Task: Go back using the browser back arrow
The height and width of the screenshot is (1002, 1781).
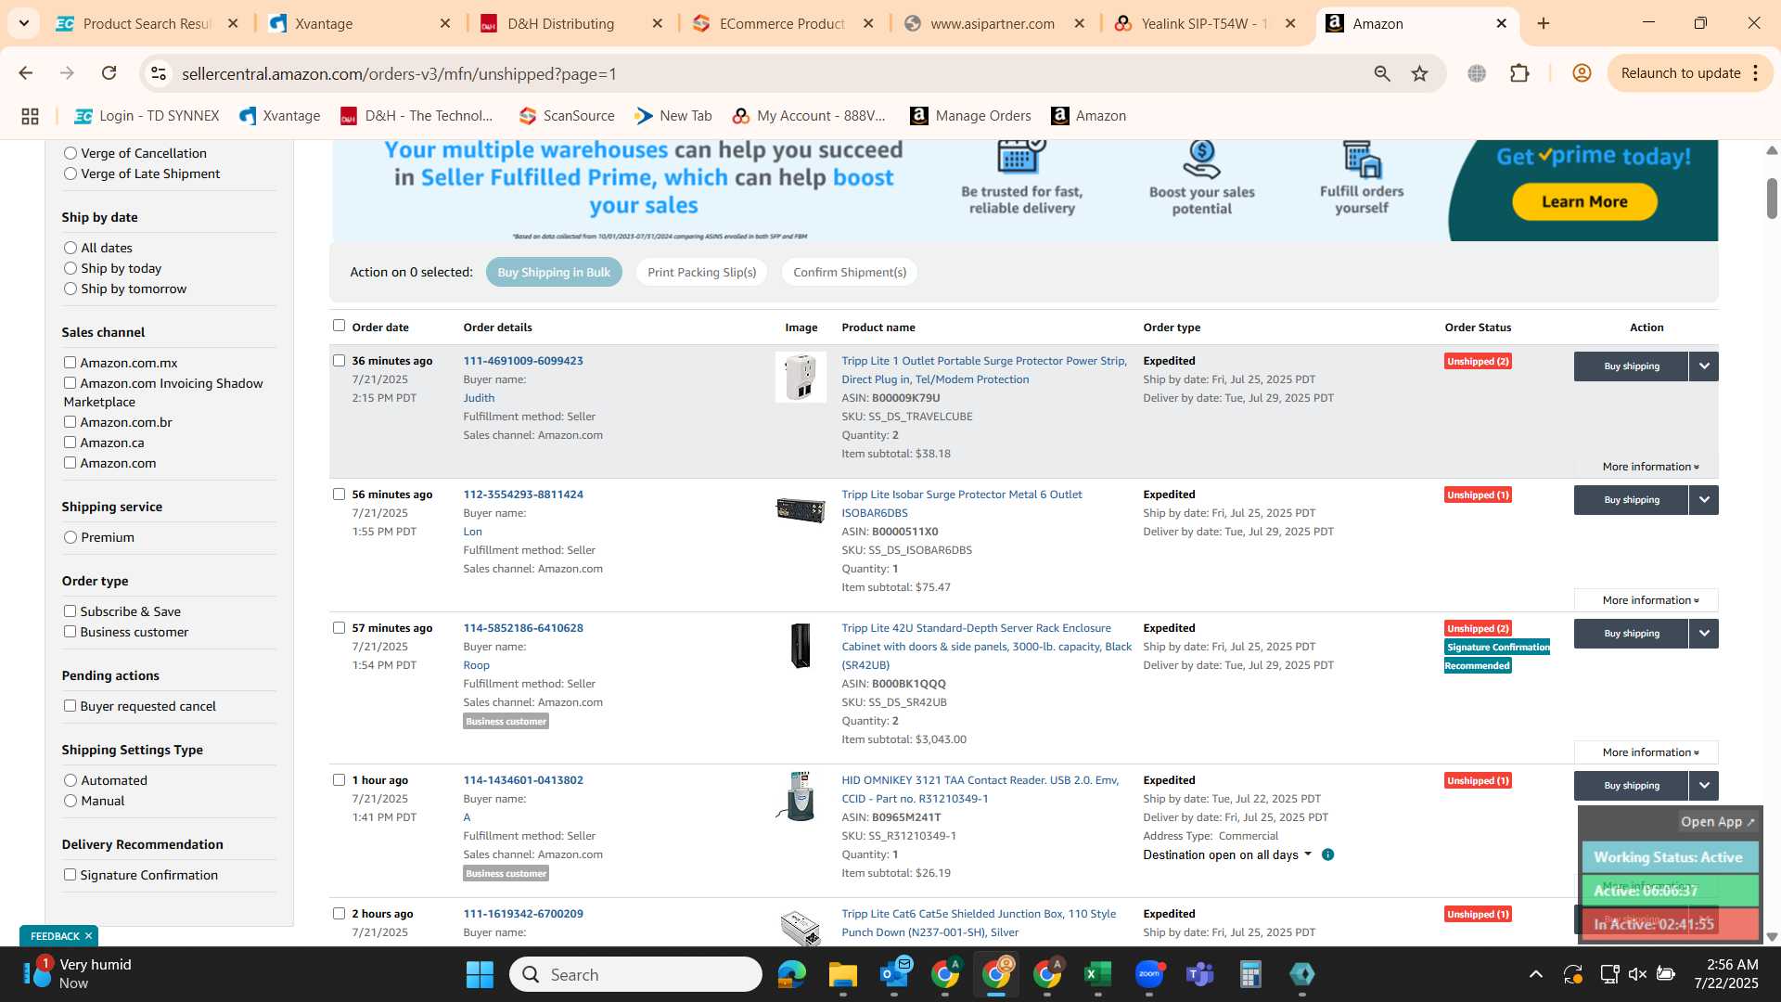Action: click(26, 73)
